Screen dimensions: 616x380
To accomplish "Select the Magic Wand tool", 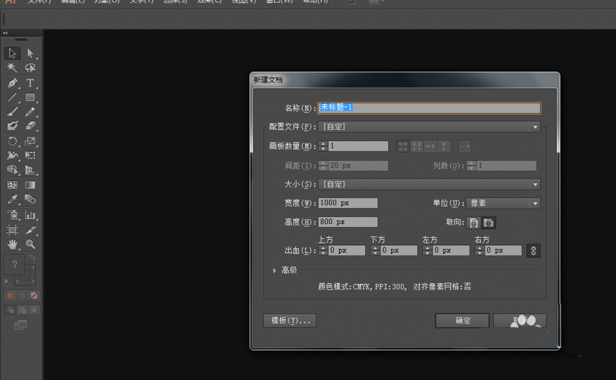I will [12, 68].
